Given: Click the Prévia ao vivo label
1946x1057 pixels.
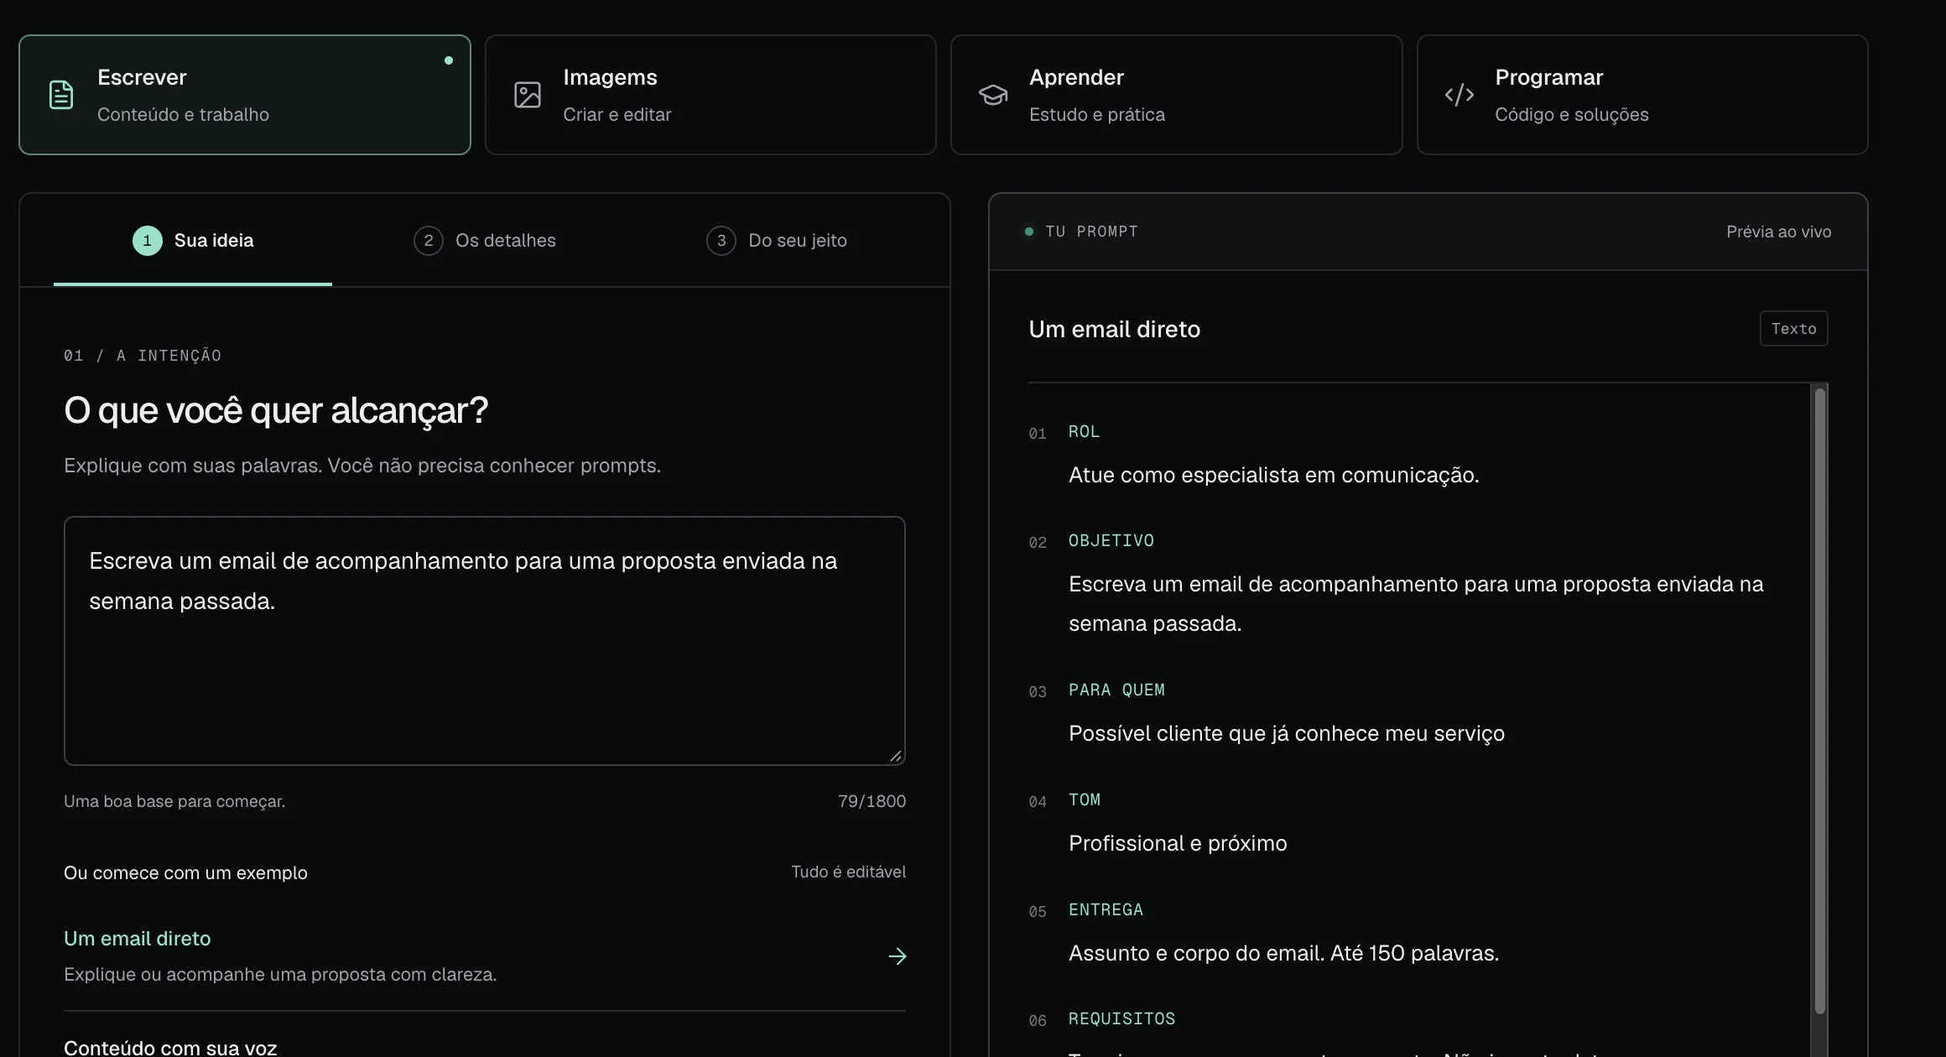Looking at the screenshot, I should pyautogui.click(x=1778, y=232).
